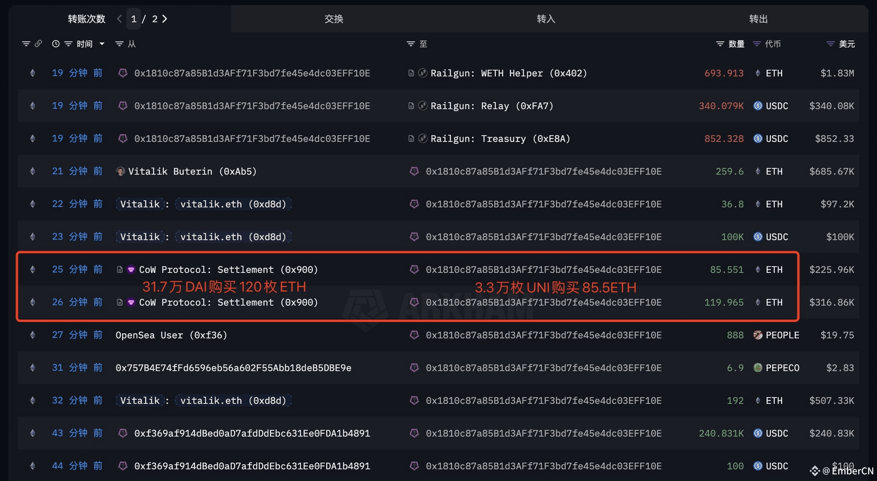
Task: Select USDC token icon in 852.328 row
Action: click(758, 139)
